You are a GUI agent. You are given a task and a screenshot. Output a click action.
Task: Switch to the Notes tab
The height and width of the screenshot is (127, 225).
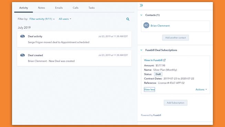[42, 8]
